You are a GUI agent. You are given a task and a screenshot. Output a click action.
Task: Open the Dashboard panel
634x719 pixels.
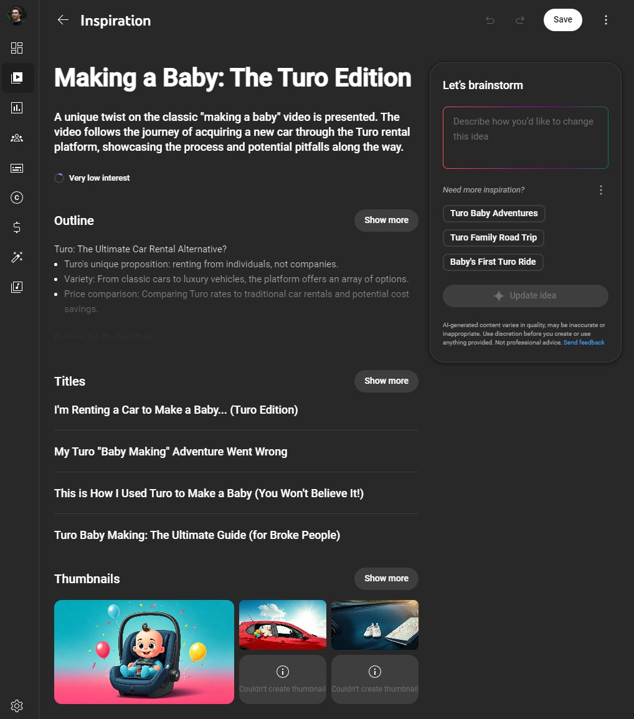(x=17, y=48)
